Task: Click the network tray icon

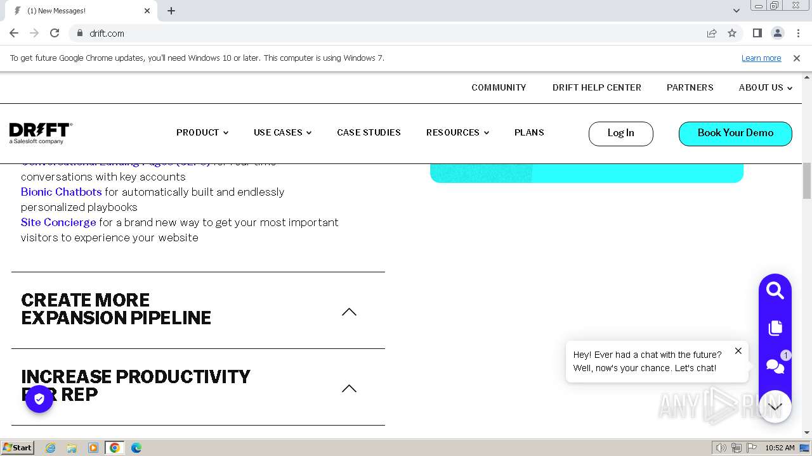Action: pyautogui.click(x=737, y=448)
